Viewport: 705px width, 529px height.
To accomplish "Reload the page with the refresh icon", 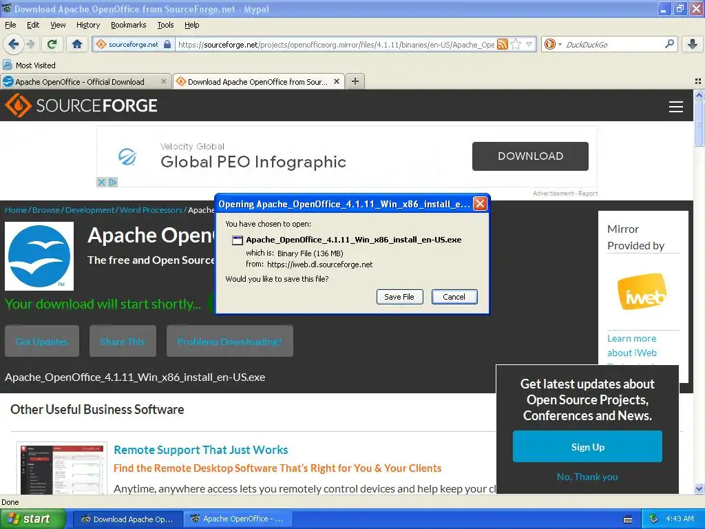I will (x=52, y=44).
